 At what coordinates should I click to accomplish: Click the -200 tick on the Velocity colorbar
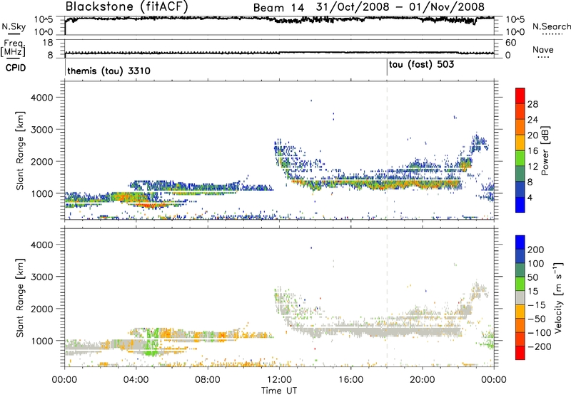[x=540, y=347]
